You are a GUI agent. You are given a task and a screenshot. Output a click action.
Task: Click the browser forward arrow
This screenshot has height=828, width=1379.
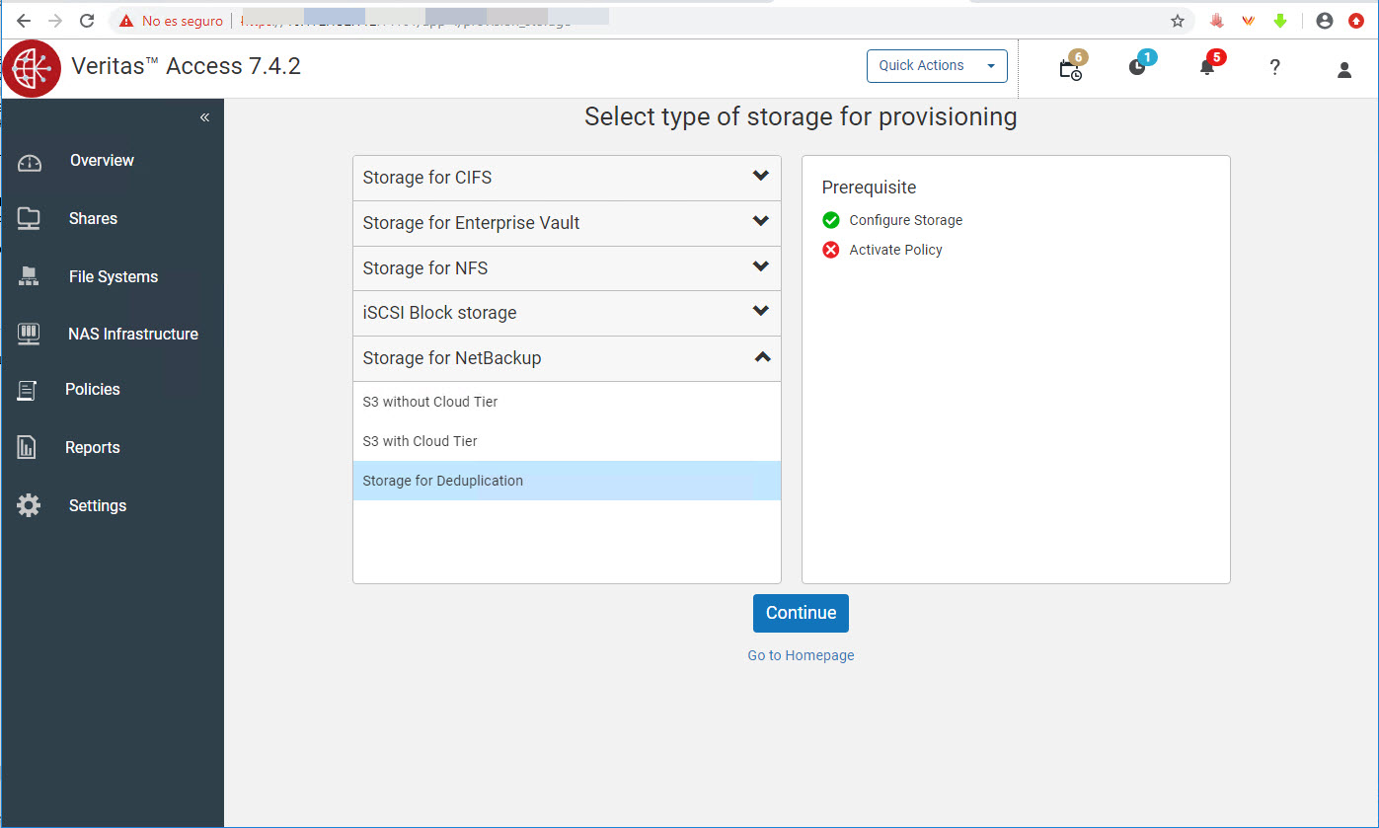click(55, 21)
